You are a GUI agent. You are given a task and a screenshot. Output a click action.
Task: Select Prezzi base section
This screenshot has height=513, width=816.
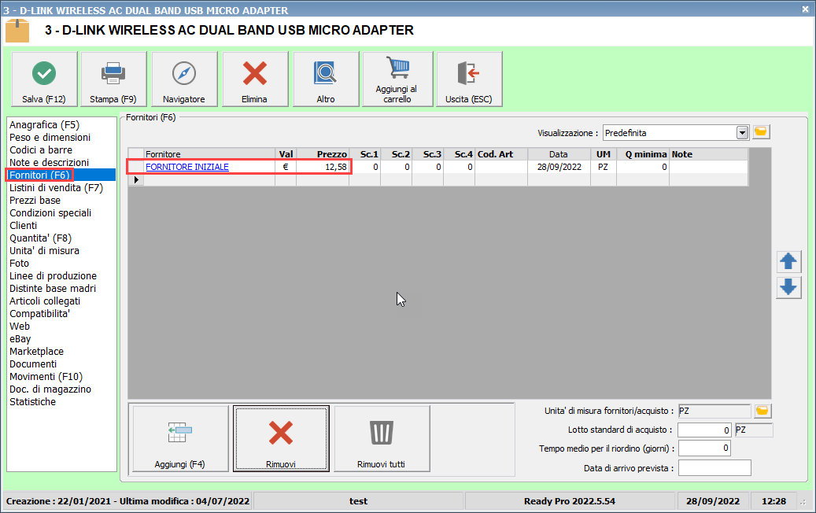(x=35, y=201)
